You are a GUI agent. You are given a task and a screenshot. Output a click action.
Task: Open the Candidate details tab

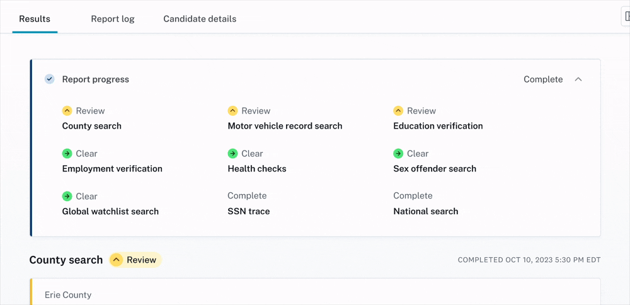(200, 19)
